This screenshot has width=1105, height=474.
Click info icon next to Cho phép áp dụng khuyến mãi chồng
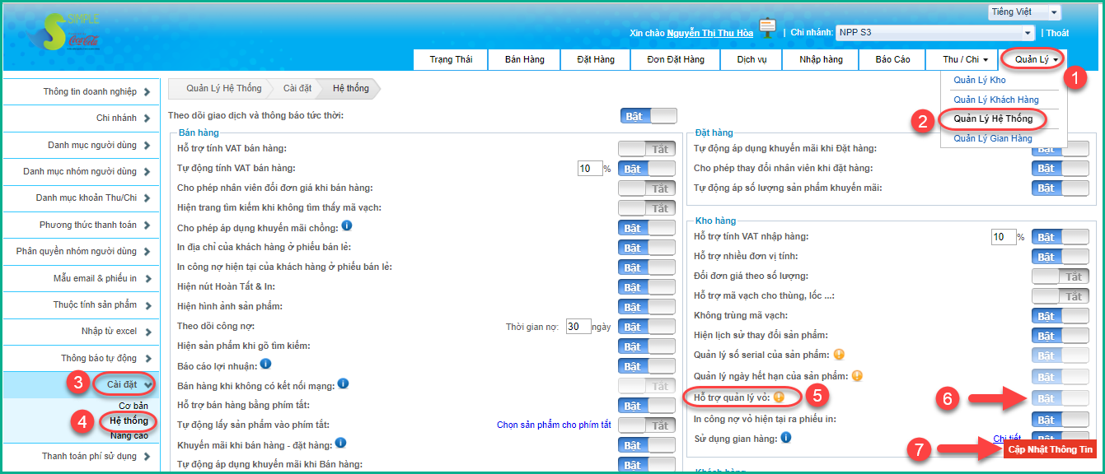(x=347, y=226)
